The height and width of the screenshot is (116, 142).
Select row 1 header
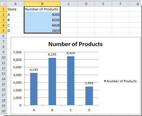click(x=3, y=9)
